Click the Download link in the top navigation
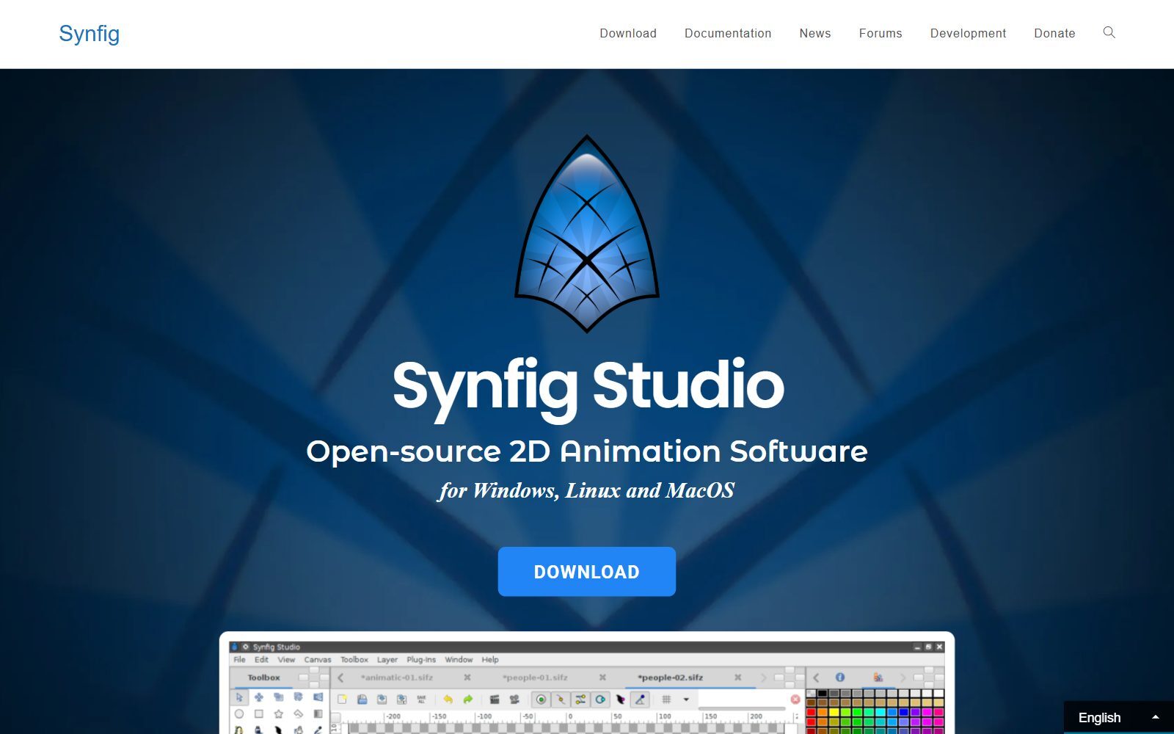Screen dimensions: 1174x734 (628, 33)
